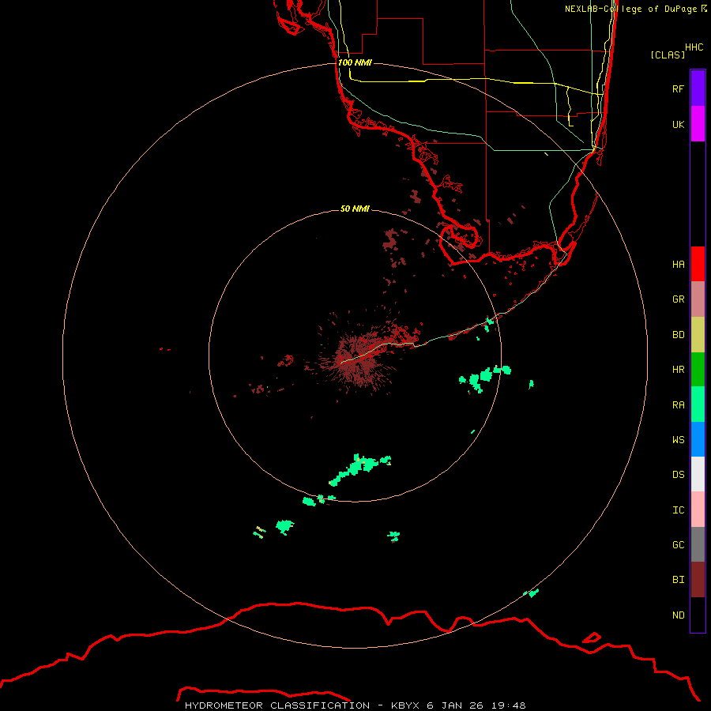The width and height of the screenshot is (711, 711).
Task: Click the 19:48 timestamp
Action: coord(510,705)
